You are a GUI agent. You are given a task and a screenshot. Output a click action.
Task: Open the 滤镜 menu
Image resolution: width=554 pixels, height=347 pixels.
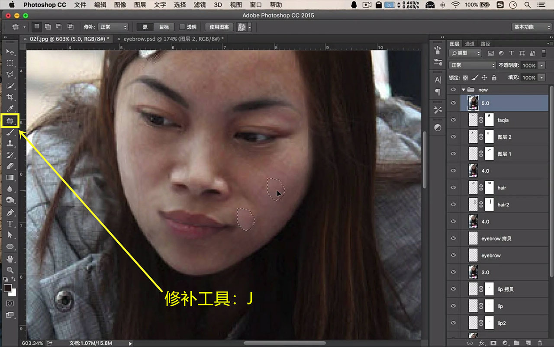[x=200, y=5]
